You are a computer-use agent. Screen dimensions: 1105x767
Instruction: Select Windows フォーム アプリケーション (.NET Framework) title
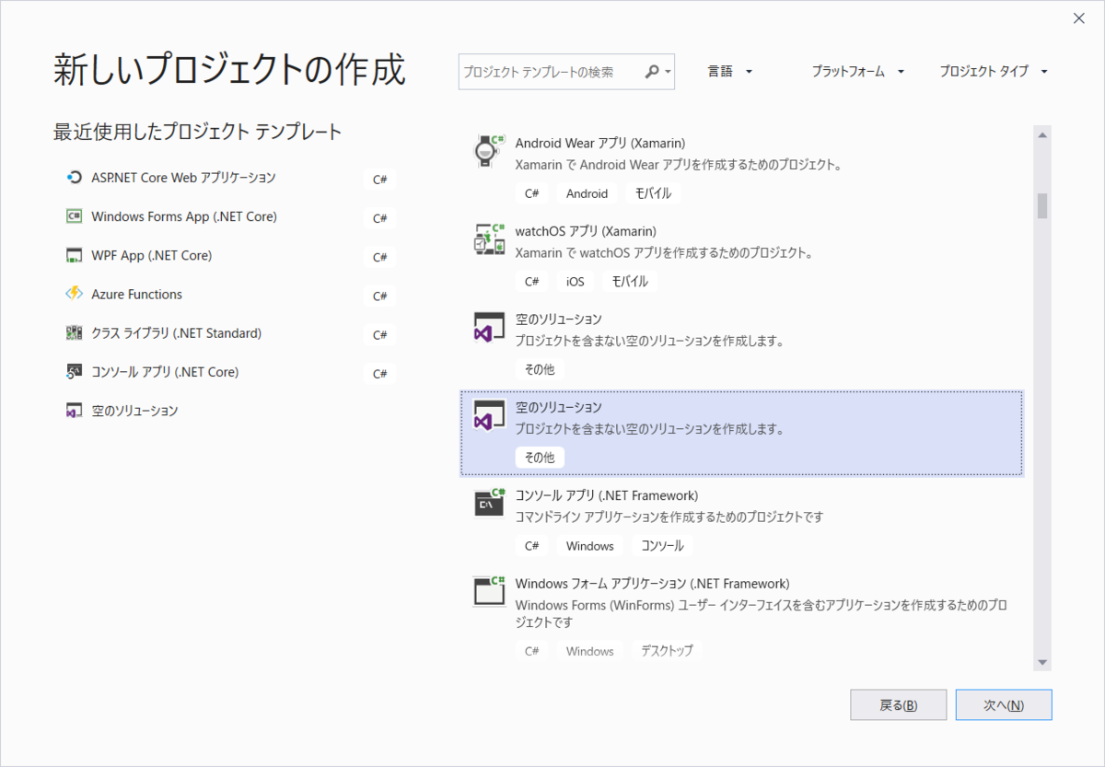pyautogui.click(x=653, y=584)
